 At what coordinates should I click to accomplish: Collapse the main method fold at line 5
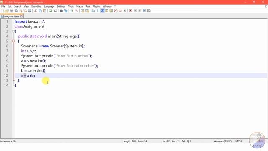point(13,41)
